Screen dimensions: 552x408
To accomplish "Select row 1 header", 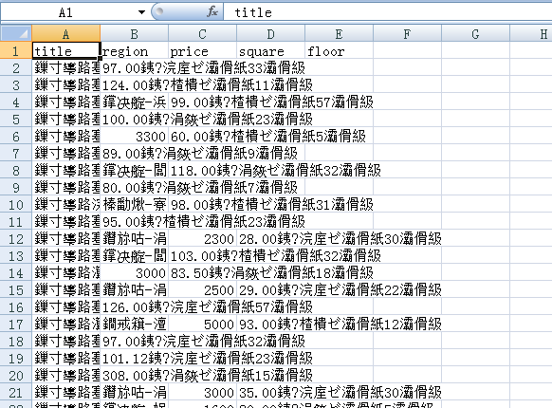I will pos(16,51).
